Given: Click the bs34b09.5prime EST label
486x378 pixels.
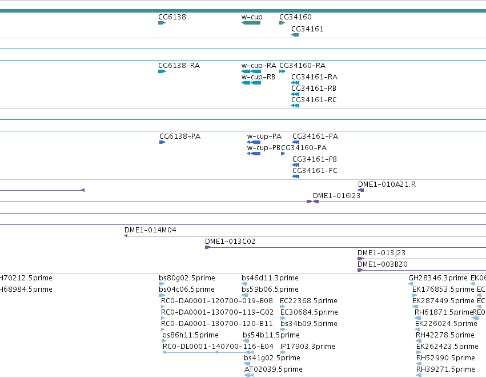Looking at the screenshot, I should (x=309, y=324).
